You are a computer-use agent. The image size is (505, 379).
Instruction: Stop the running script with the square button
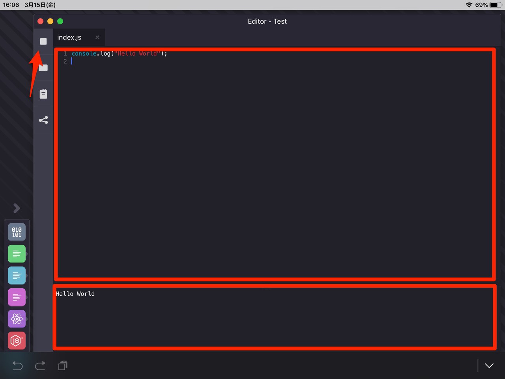[x=43, y=41]
